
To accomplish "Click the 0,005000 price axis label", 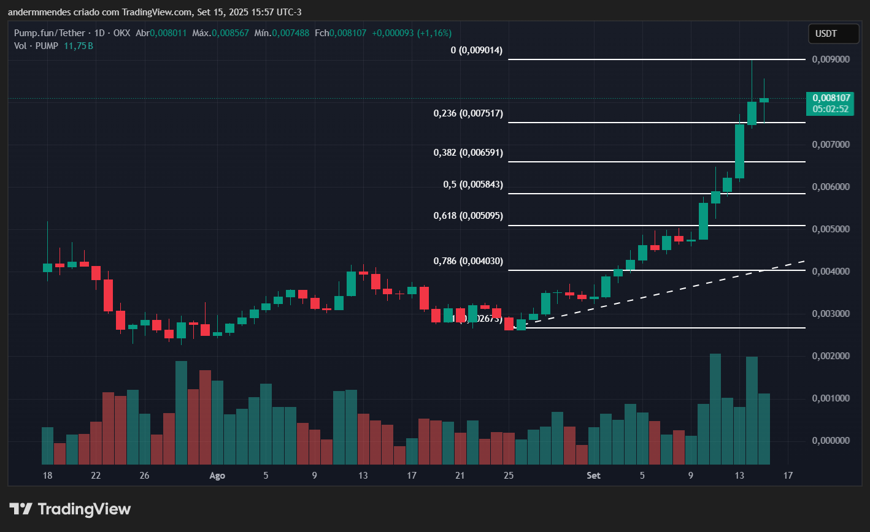I will pos(830,229).
